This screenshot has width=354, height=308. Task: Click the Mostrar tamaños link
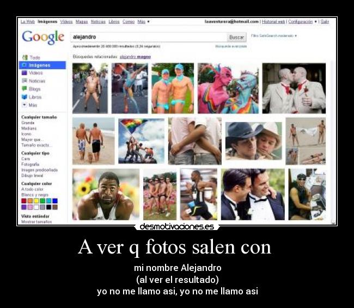(36, 222)
